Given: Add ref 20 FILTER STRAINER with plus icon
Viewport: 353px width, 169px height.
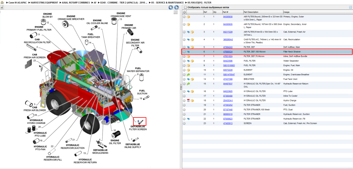Looking at the screenshot, I should point(184,110).
